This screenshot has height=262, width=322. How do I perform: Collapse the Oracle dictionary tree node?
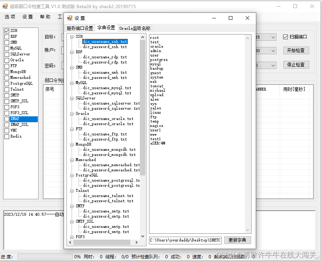click(x=71, y=113)
